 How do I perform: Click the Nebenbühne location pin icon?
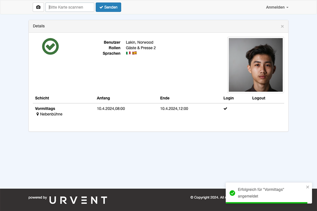38,114
